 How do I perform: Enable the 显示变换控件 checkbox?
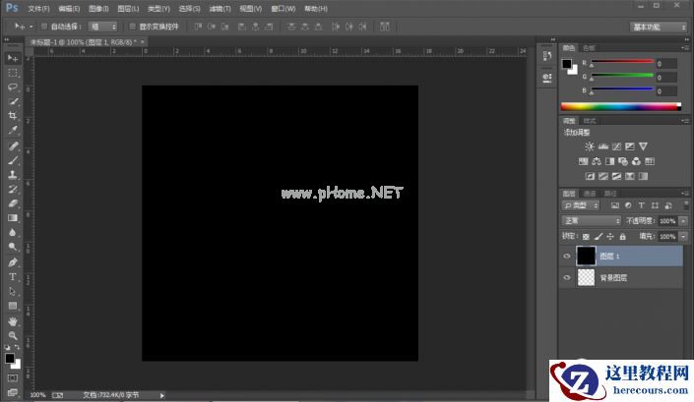pos(132,27)
